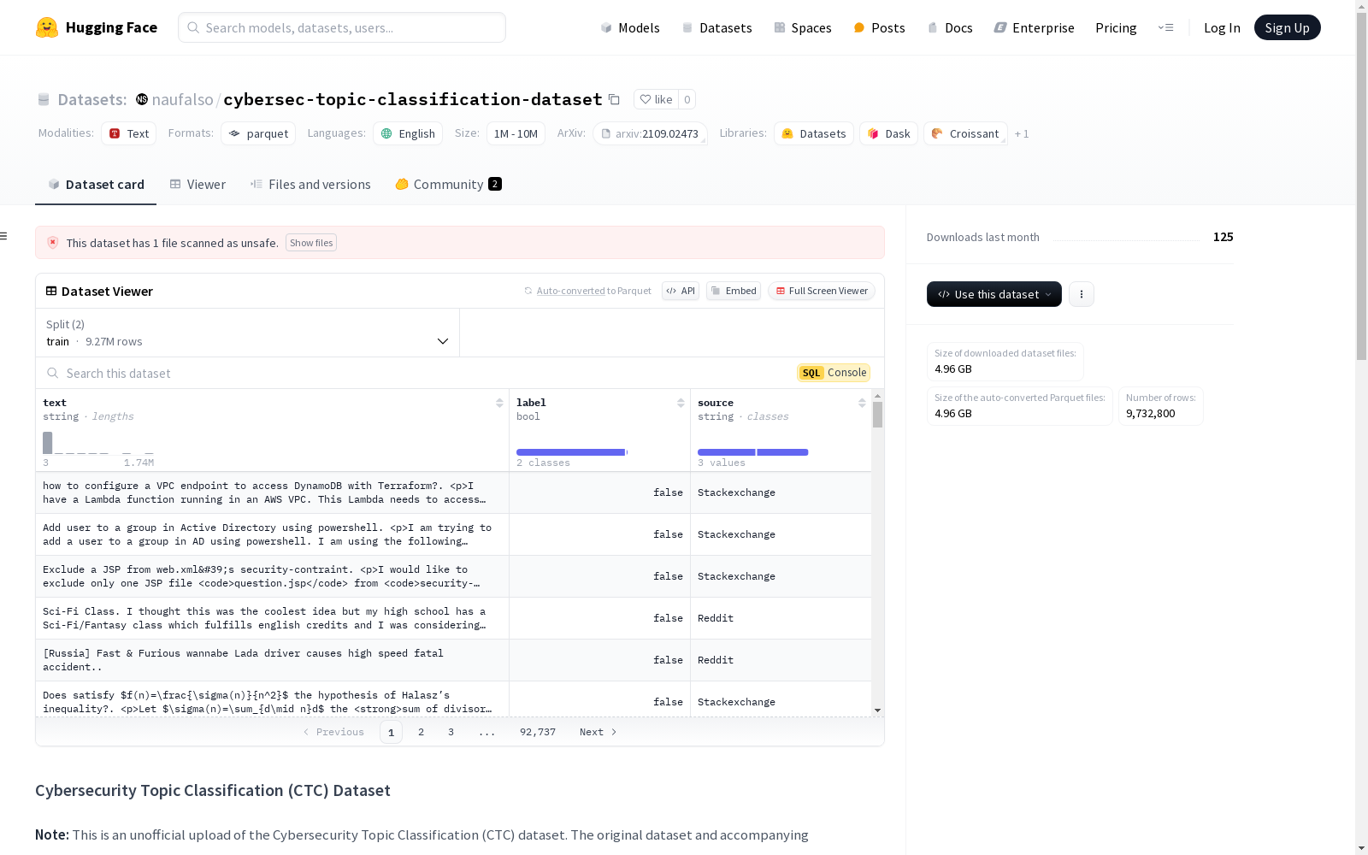Show the +1 additional libraries
The width and height of the screenshot is (1368, 855).
point(1022,133)
